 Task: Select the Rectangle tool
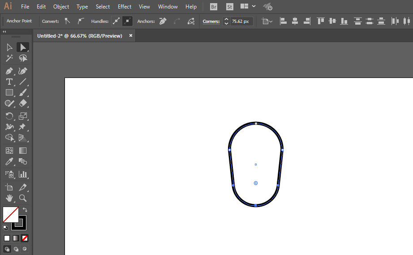tap(9, 92)
